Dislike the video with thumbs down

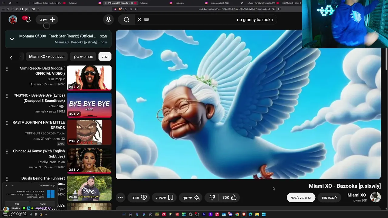click(212, 197)
